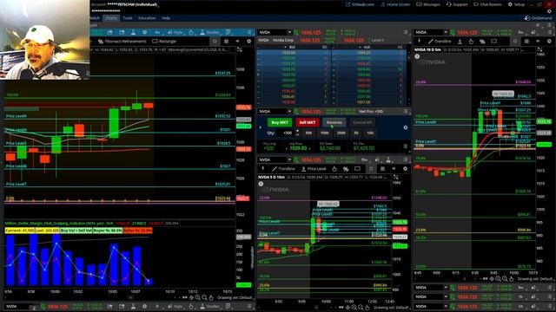
Task: Expand the arrow left of Buy MKT
Action: 261,127
